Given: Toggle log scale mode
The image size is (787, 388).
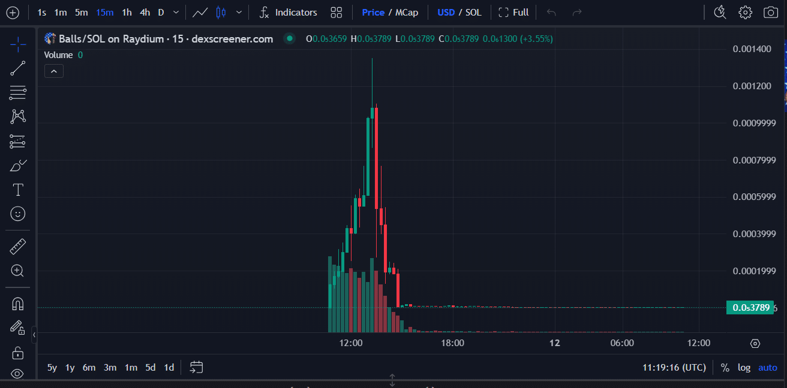Looking at the screenshot, I should (x=744, y=368).
